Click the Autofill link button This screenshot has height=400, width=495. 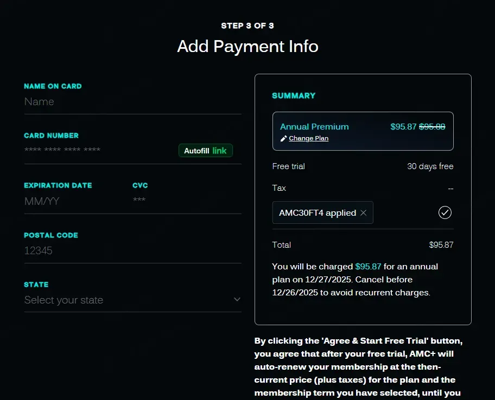205,151
